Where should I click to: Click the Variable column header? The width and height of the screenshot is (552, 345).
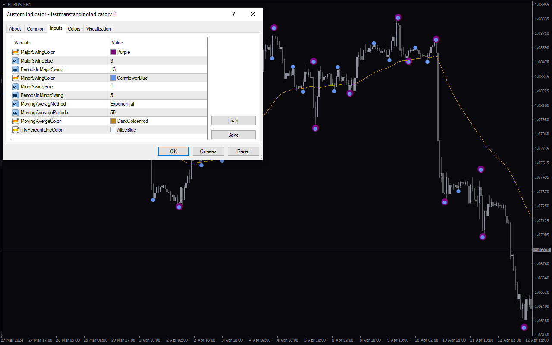click(x=60, y=43)
